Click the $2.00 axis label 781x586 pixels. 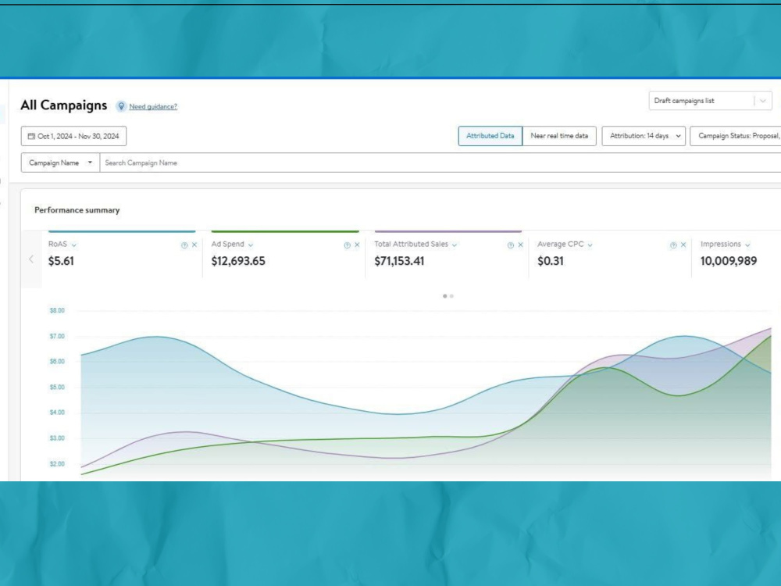(x=57, y=464)
